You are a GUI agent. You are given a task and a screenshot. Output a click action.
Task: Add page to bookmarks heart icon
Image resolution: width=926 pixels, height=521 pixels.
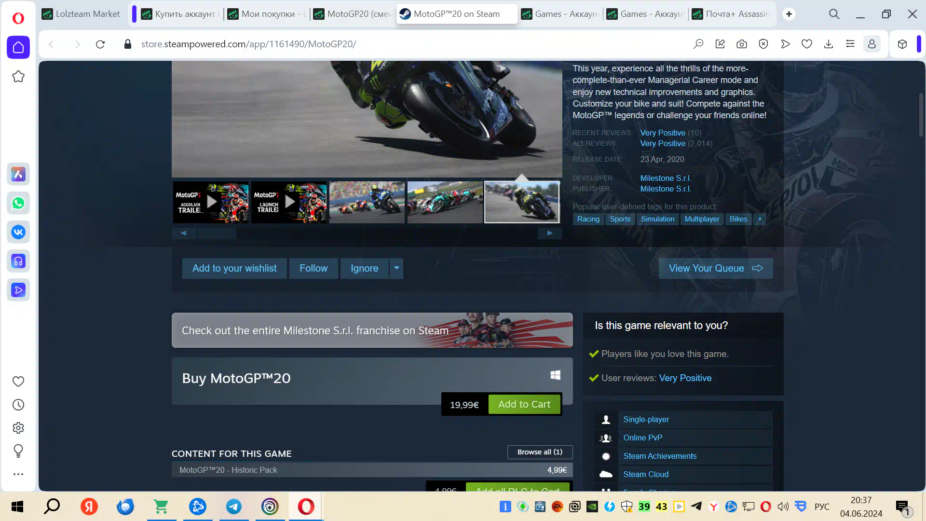coord(807,44)
